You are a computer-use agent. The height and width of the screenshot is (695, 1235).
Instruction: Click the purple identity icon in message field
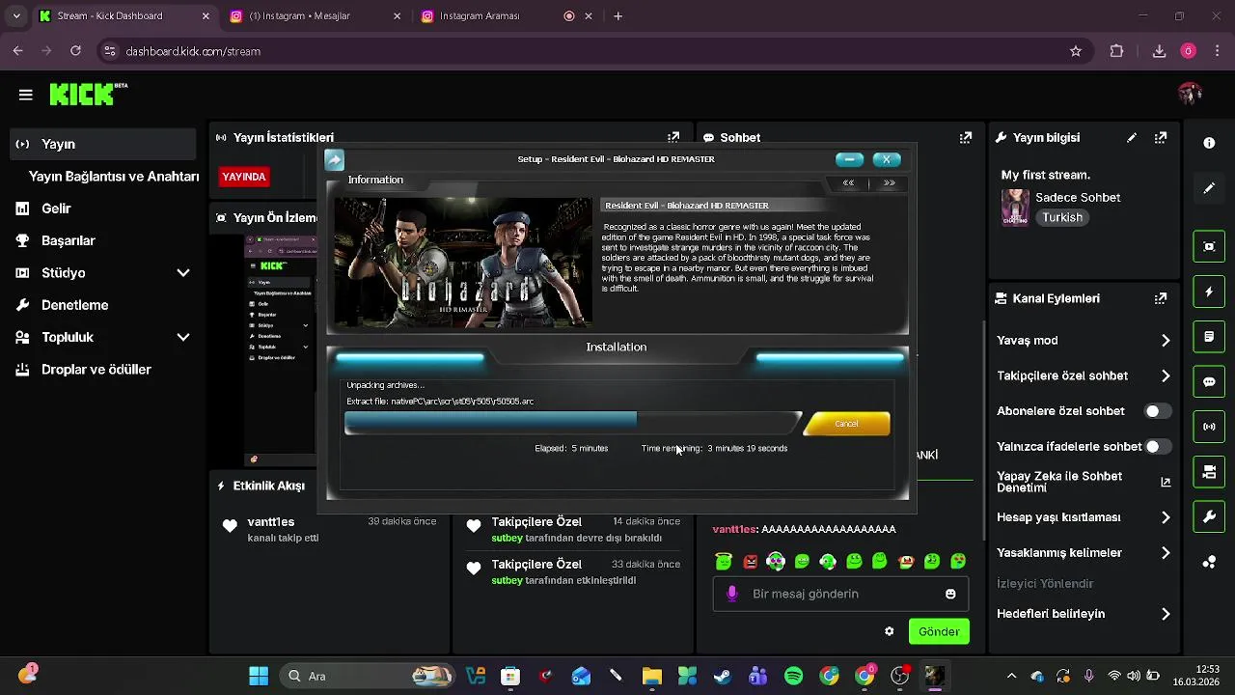click(732, 594)
